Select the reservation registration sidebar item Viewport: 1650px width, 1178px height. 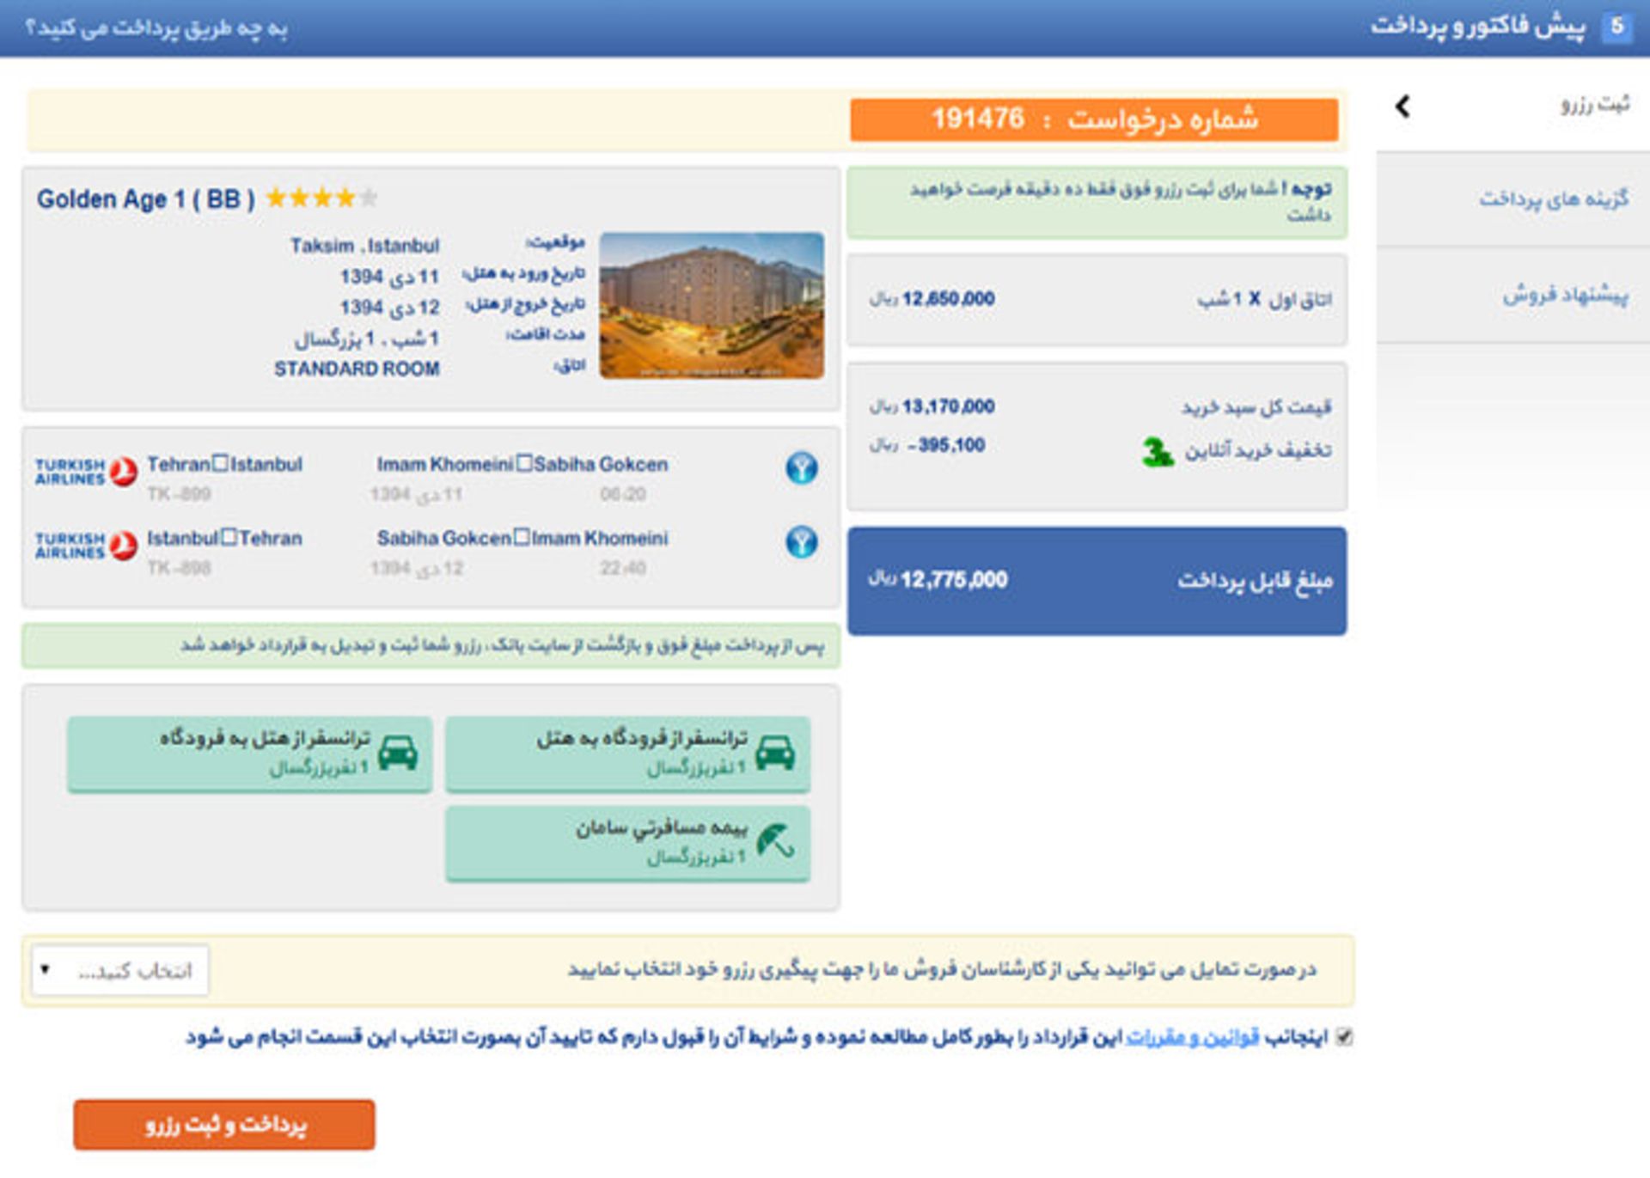tap(1594, 105)
